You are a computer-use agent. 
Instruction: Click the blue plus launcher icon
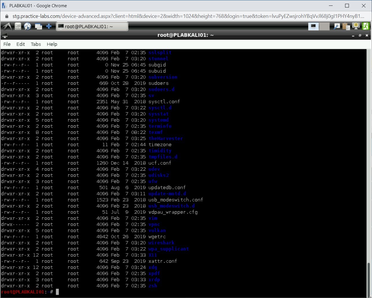pos(49,27)
